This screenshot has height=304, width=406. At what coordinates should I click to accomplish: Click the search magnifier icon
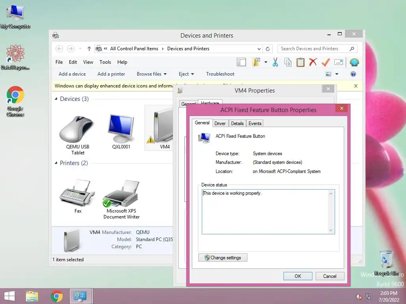click(352, 49)
